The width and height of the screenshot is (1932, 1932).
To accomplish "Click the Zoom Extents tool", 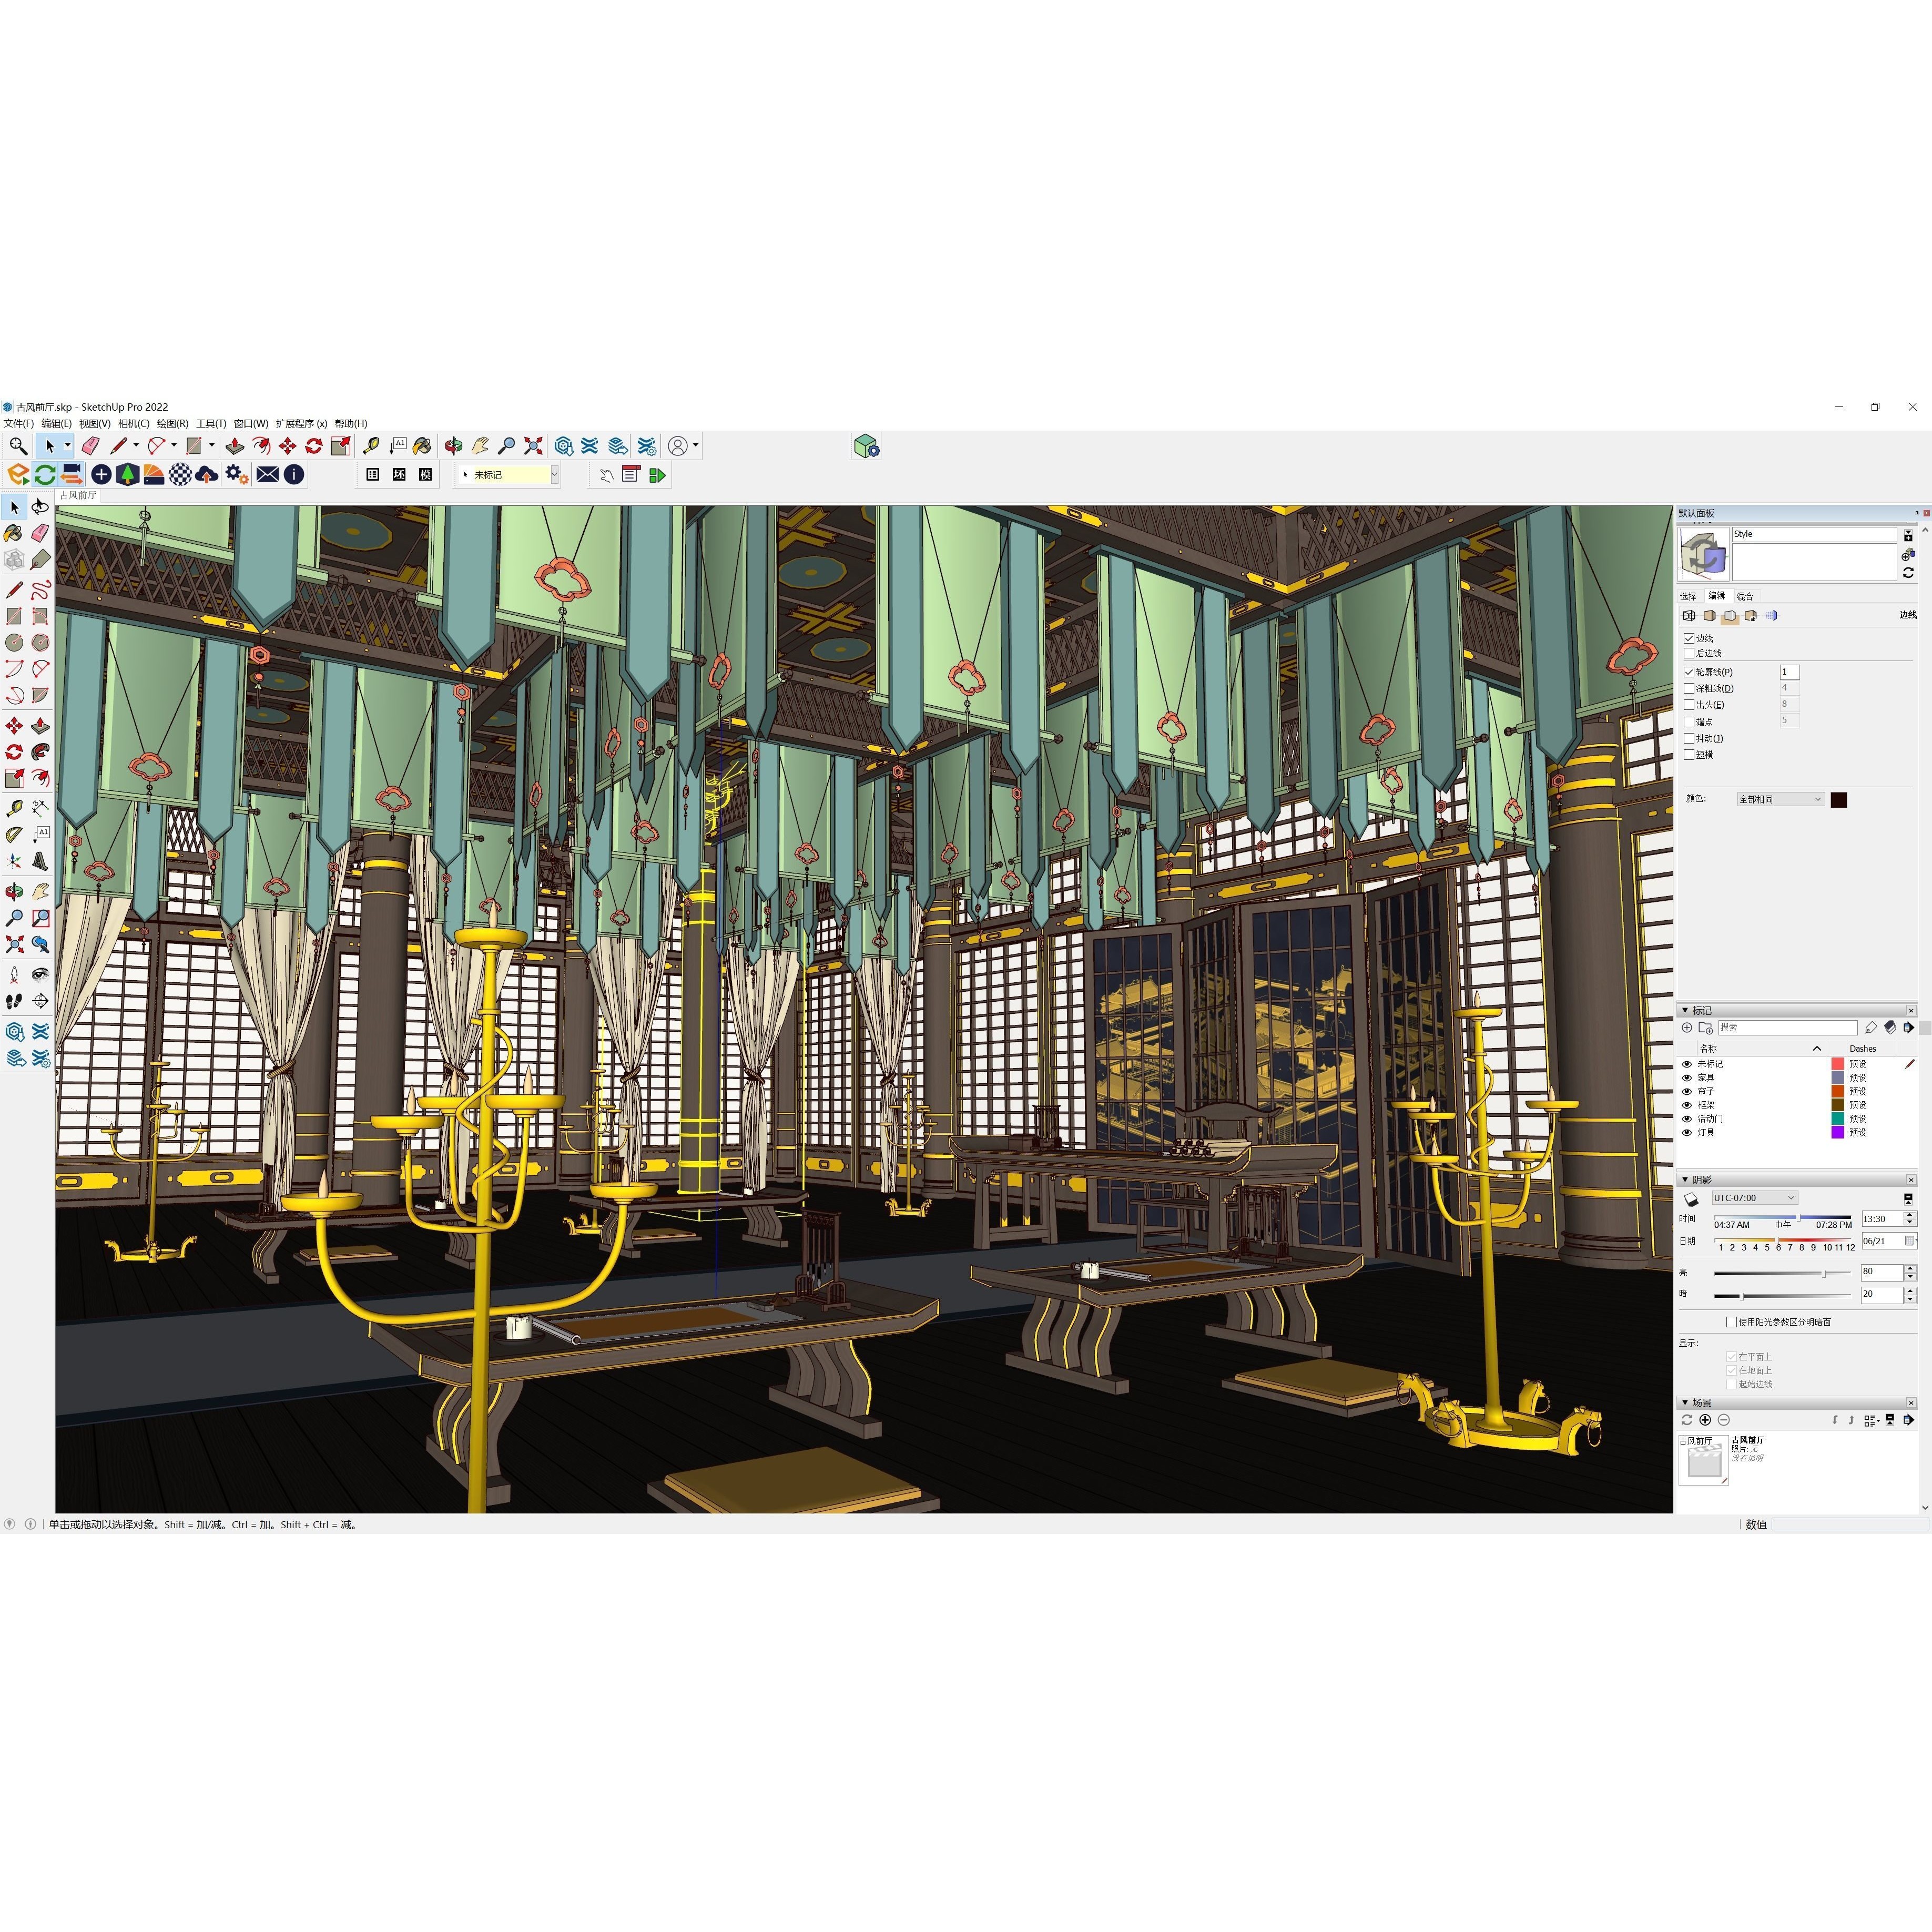I will coord(534,446).
